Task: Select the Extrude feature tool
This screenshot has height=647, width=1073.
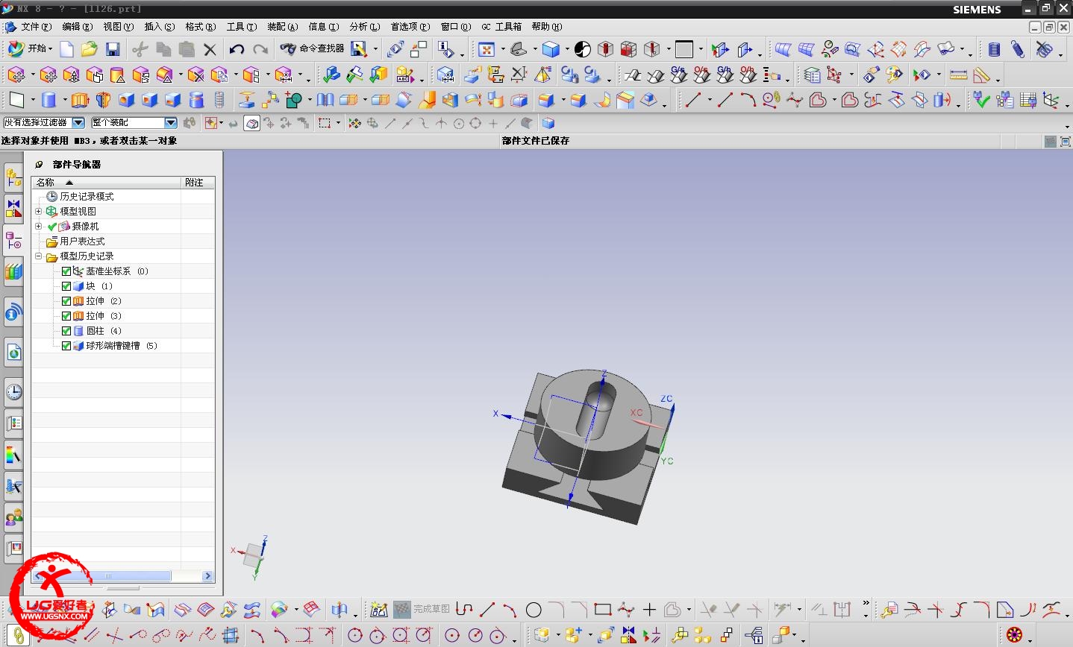Action: [80, 100]
